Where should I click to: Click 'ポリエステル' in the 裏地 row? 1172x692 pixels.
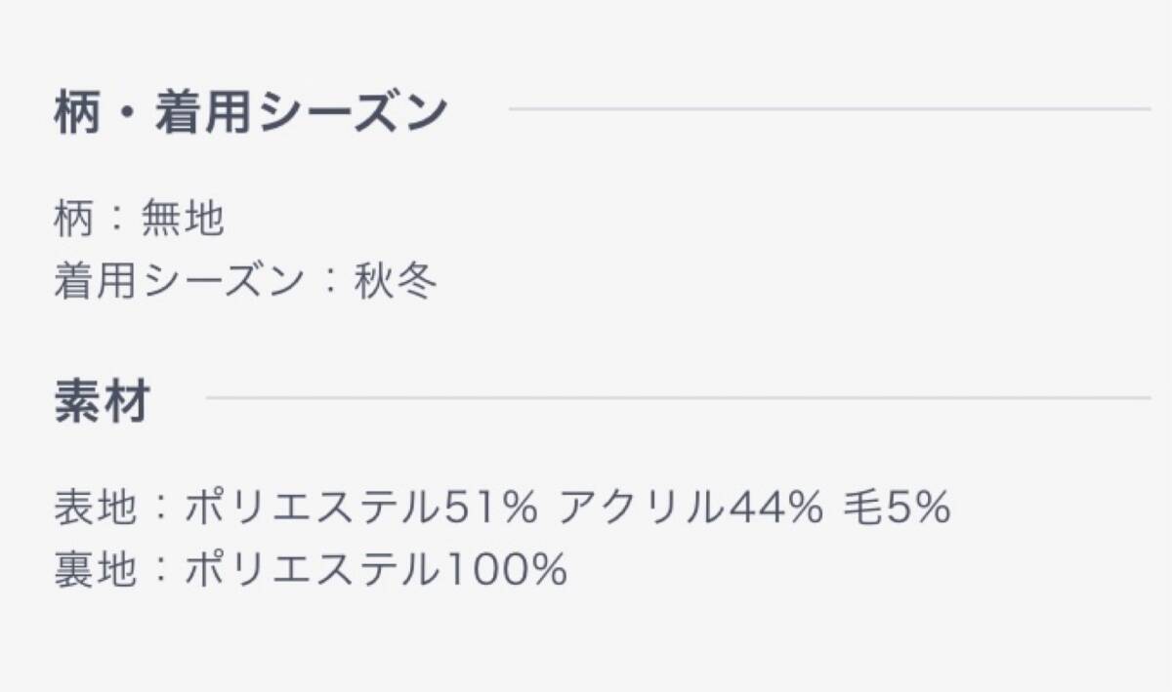(x=313, y=570)
